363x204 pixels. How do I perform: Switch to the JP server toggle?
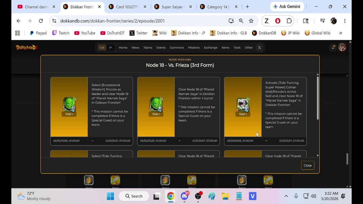(x=110, y=48)
